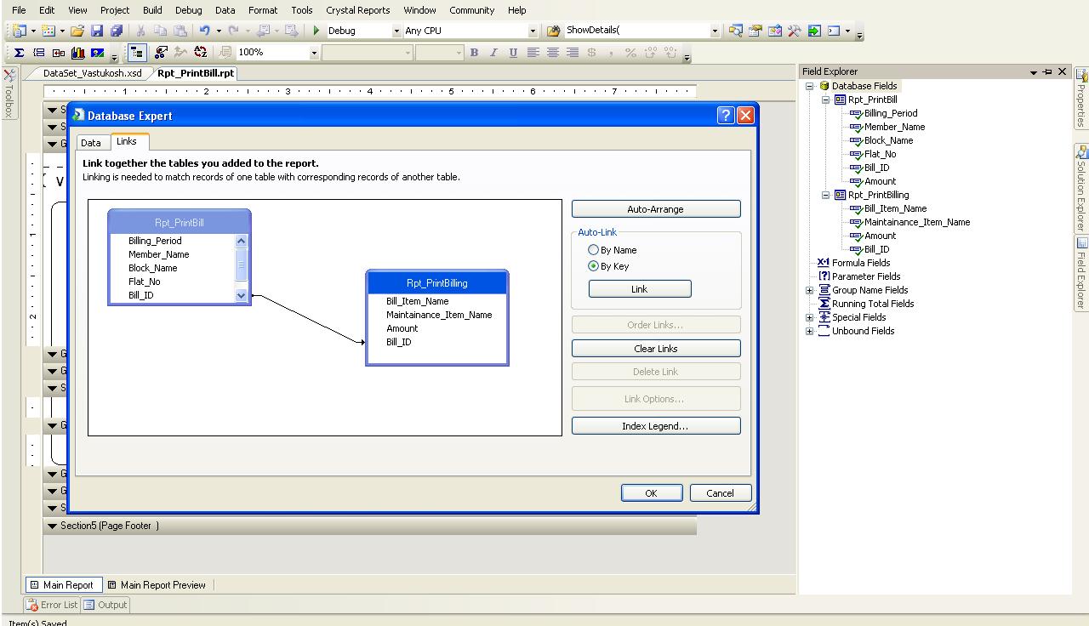Select the By Key auto-link option
Image resolution: width=1089 pixels, height=626 pixels.
click(594, 266)
